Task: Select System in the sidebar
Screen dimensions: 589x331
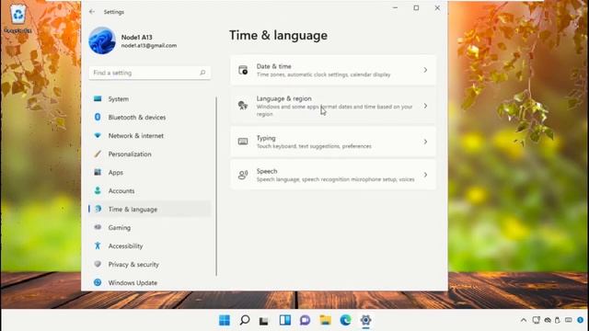Action: (x=150, y=98)
